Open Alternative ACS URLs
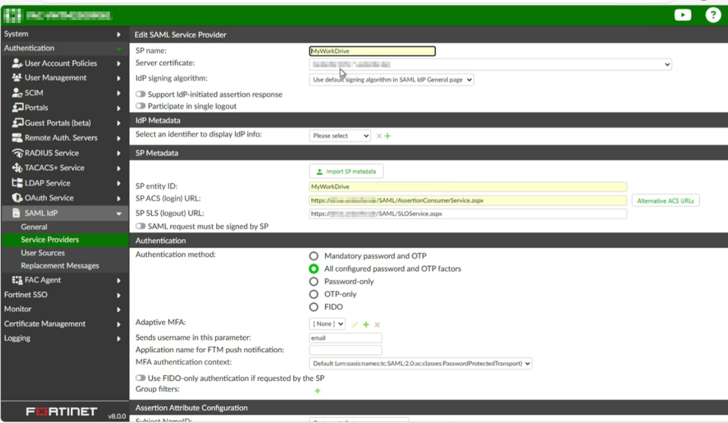728x423 pixels. click(665, 200)
